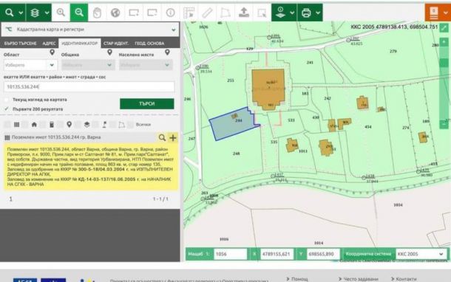The width and height of the screenshot is (451, 282).
Task: Select the ИДЕНТИФИКАТОР tab
Action: [80, 44]
